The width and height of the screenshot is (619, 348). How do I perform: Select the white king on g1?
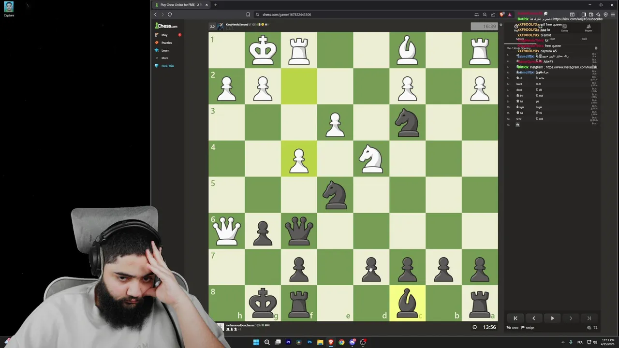click(x=263, y=50)
